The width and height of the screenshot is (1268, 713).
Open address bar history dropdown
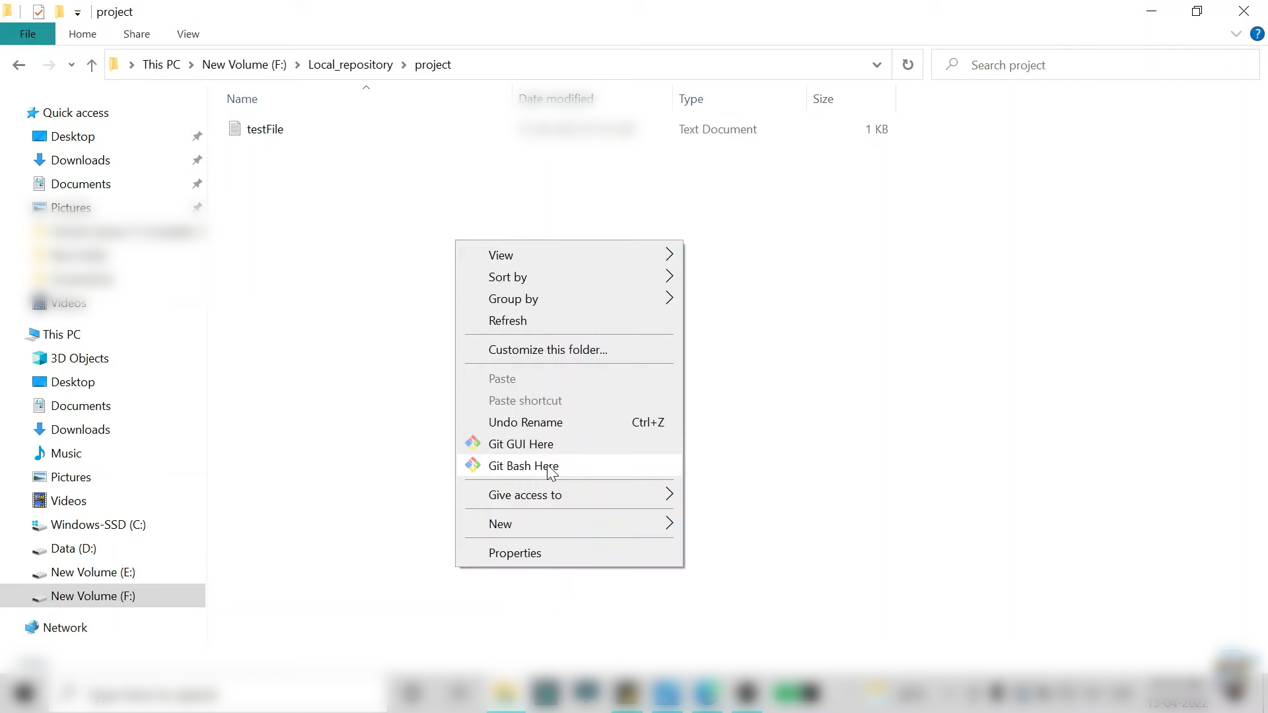(x=877, y=65)
